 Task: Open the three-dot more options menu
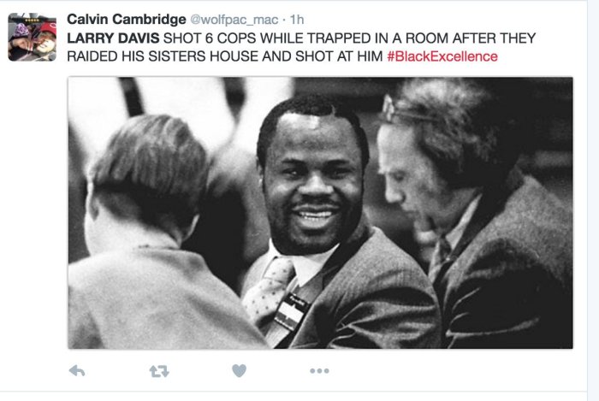[319, 371]
